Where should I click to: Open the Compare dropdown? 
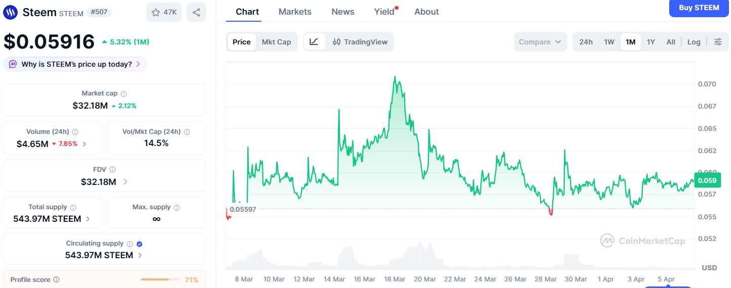(540, 42)
